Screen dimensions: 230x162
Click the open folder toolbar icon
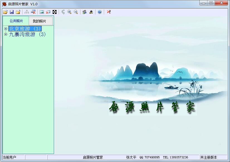coord(5,12)
